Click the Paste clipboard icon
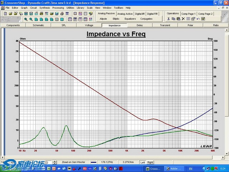229x172 pixels. (x=178, y=19)
